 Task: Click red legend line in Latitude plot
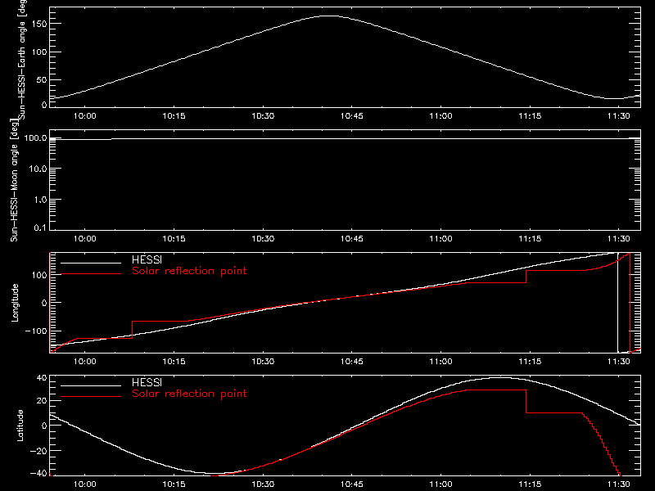(91, 397)
